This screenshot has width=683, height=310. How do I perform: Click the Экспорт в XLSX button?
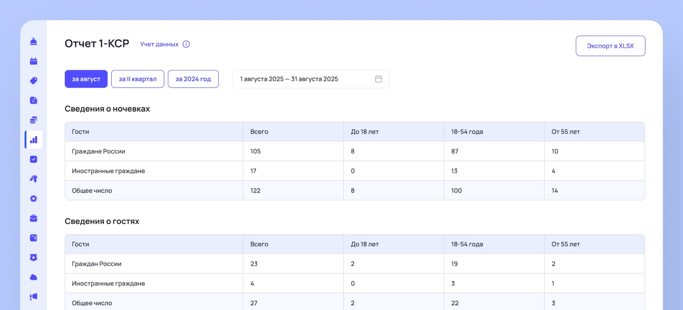pyautogui.click(x=610, y=46)
